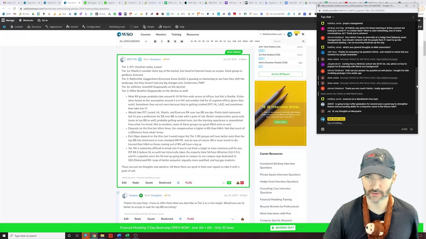
Task: Open the YouTube chat options menu
Action: pyautogui.click(x=413, y=17)
